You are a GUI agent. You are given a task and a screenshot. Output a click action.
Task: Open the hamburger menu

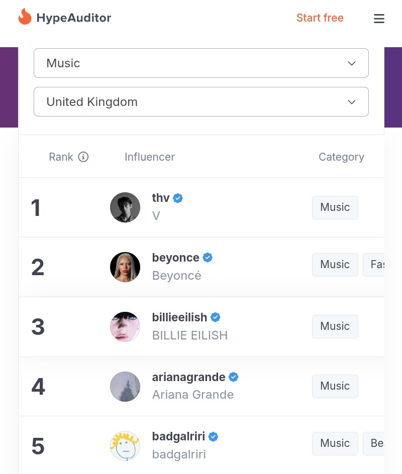point(379,19)
